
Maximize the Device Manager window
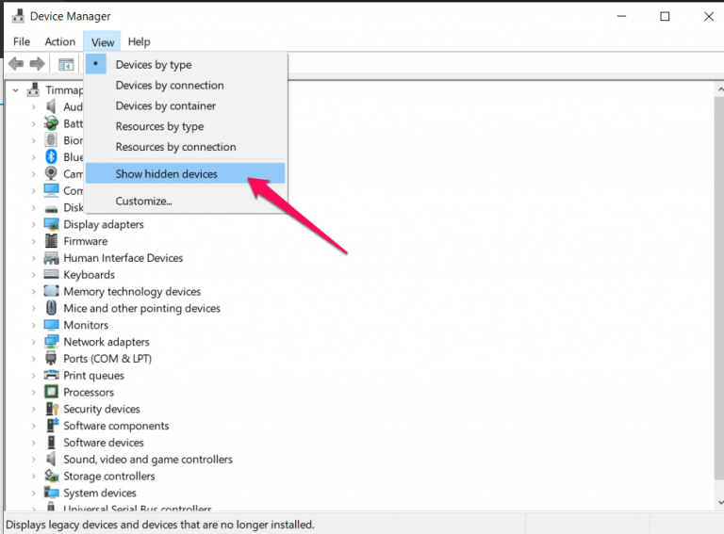tap(665, 17)
